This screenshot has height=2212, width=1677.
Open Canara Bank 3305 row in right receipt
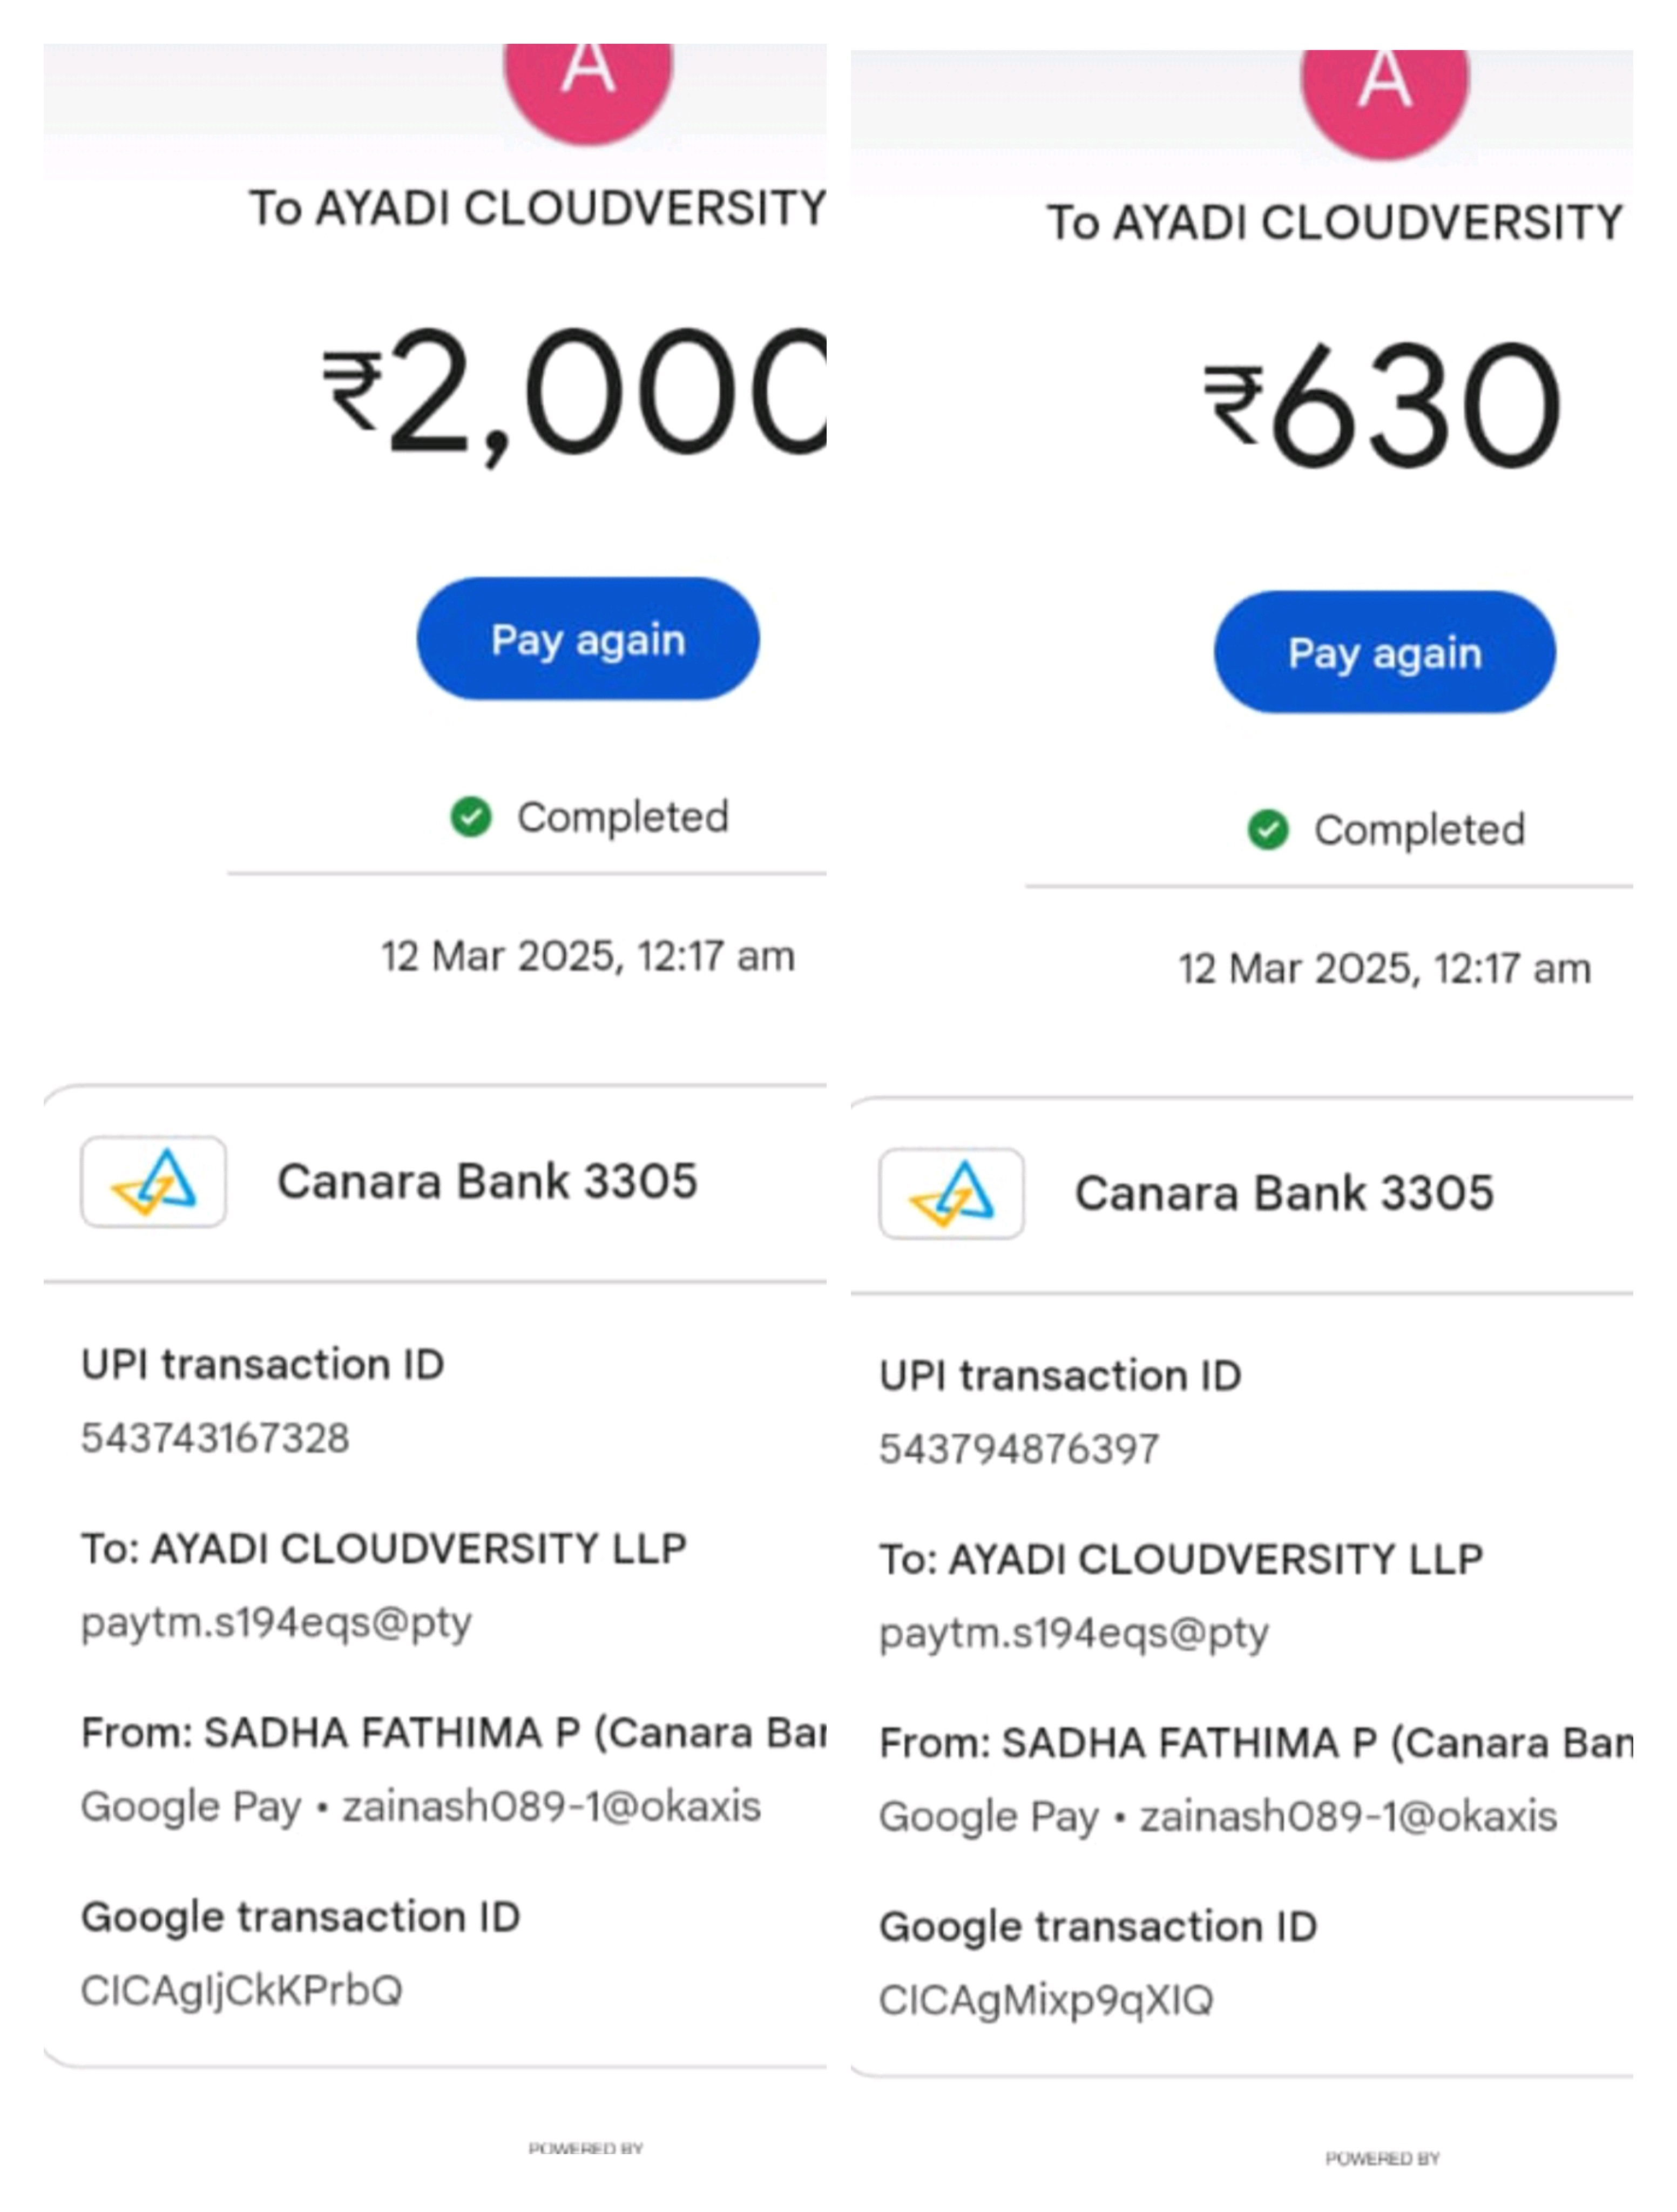[1284, 1193]
